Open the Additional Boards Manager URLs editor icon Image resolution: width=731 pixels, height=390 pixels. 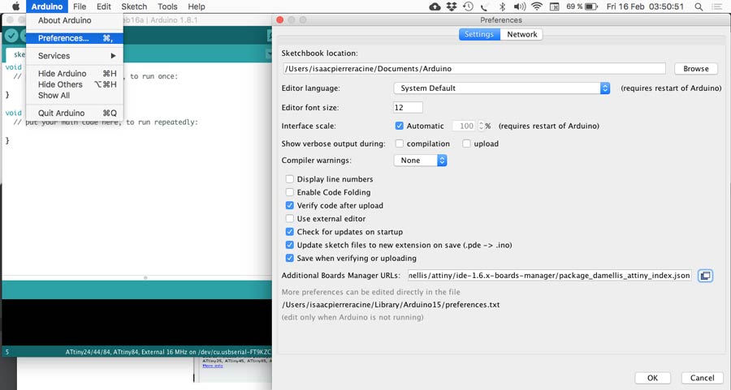[x=705, y=276]
